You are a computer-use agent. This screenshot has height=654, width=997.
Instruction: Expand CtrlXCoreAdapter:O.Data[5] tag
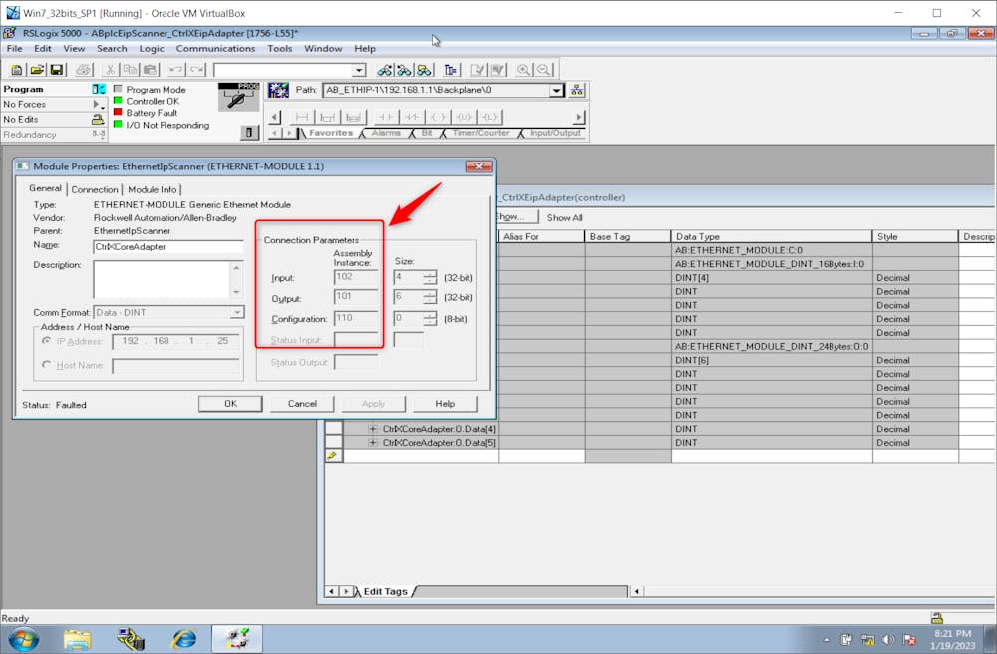click(x=373, y=443)
